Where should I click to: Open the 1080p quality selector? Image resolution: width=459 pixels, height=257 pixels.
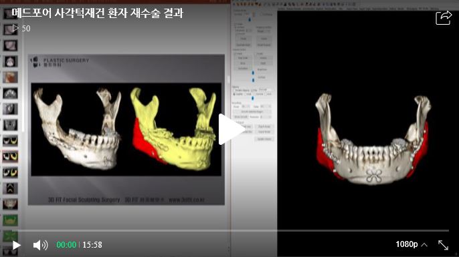407,244
